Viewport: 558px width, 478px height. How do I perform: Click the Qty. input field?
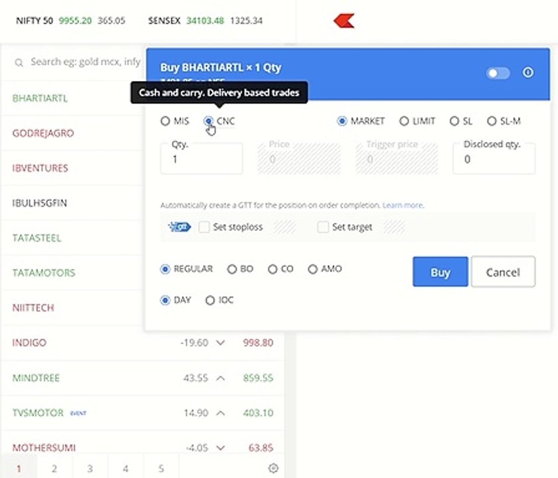201,159
